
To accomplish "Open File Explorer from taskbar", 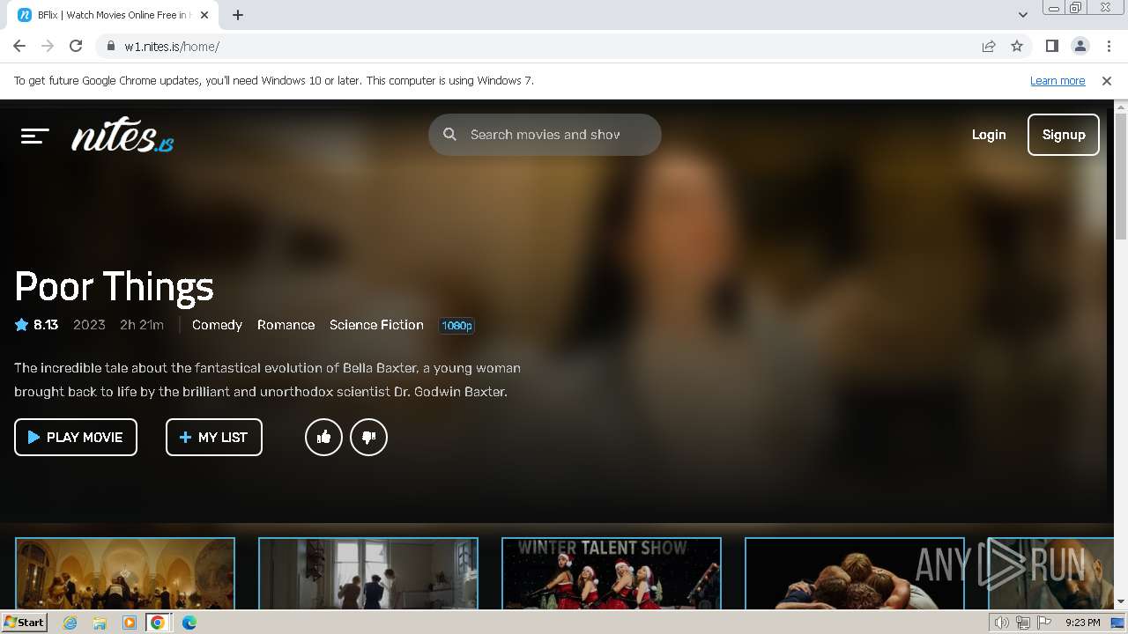I will [100, 623].
